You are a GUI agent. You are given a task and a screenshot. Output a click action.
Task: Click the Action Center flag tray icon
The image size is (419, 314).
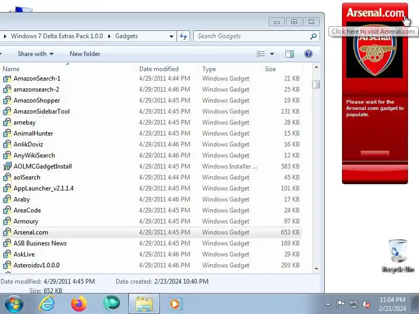[x=340, y=304]
